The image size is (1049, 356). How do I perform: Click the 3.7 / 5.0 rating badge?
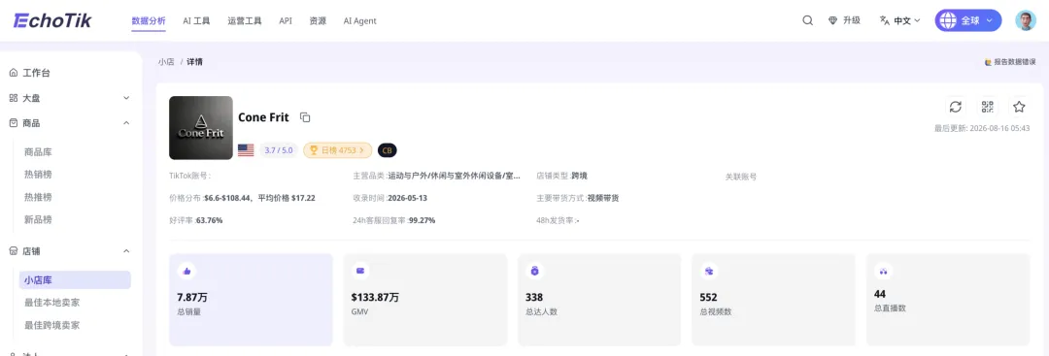(279, 150)
